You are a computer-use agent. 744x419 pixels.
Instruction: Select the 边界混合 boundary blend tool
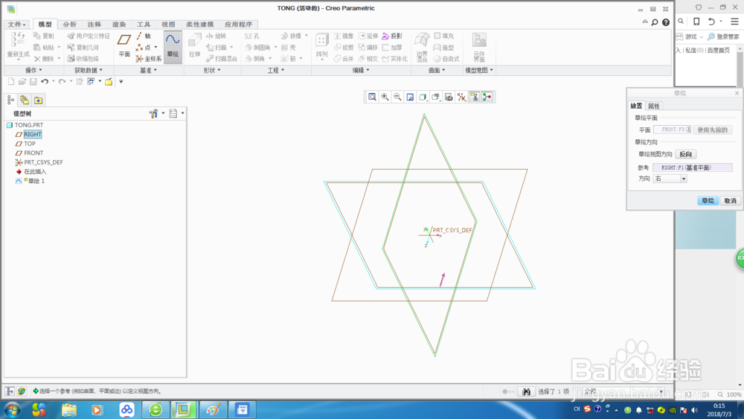pos(422,48)
